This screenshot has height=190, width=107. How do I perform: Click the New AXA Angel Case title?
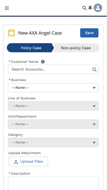pyautogui.click(x=40, y=33)
